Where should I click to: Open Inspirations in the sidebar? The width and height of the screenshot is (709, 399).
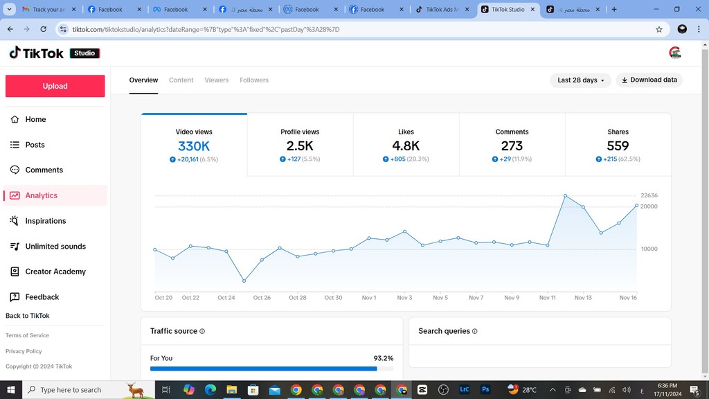point(55,221)
